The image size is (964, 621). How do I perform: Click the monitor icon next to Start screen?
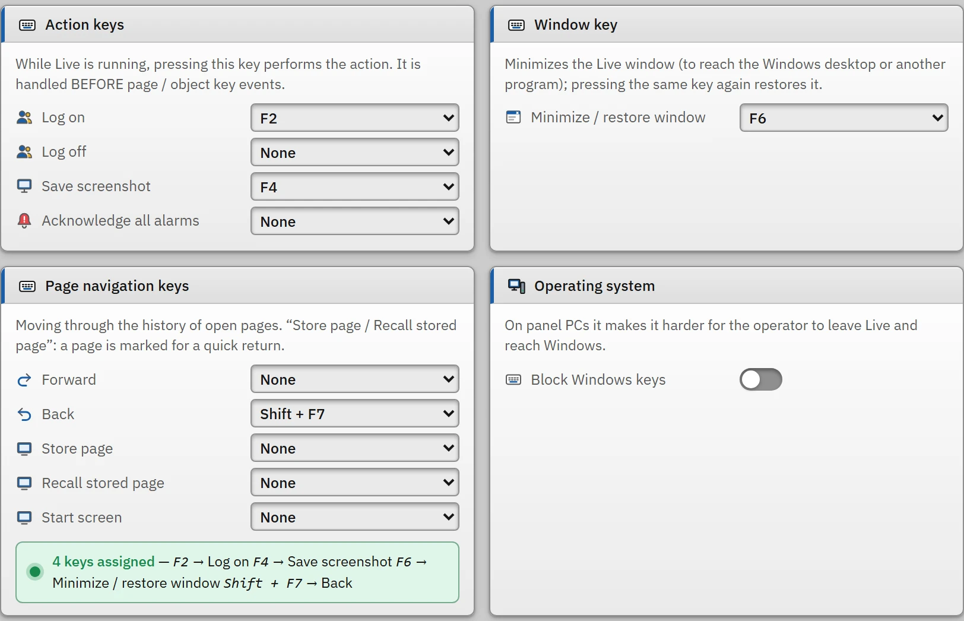(x=24, y=518)
